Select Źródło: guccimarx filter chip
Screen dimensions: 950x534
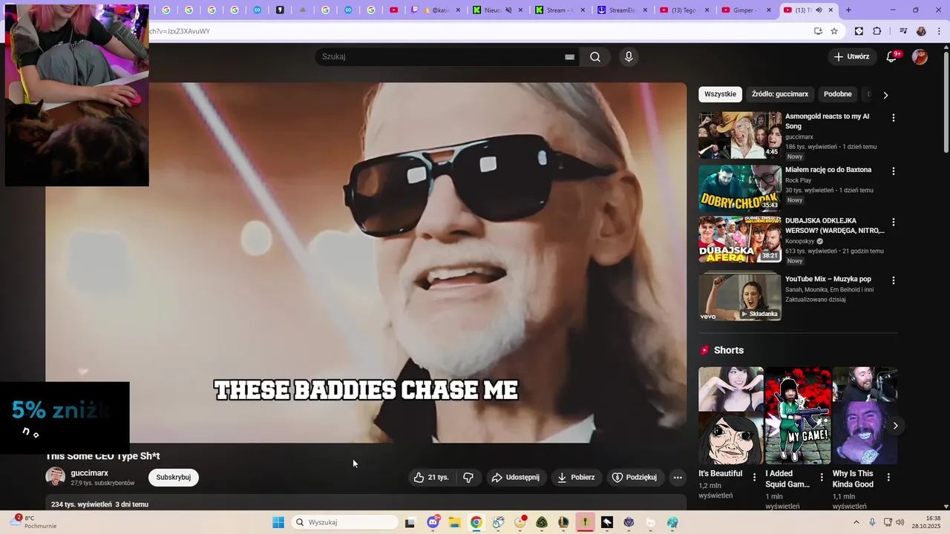point(779,94)
